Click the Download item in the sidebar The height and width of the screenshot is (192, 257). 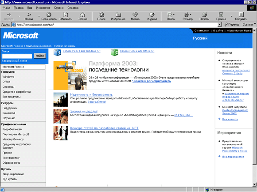(x=9, y=113)
